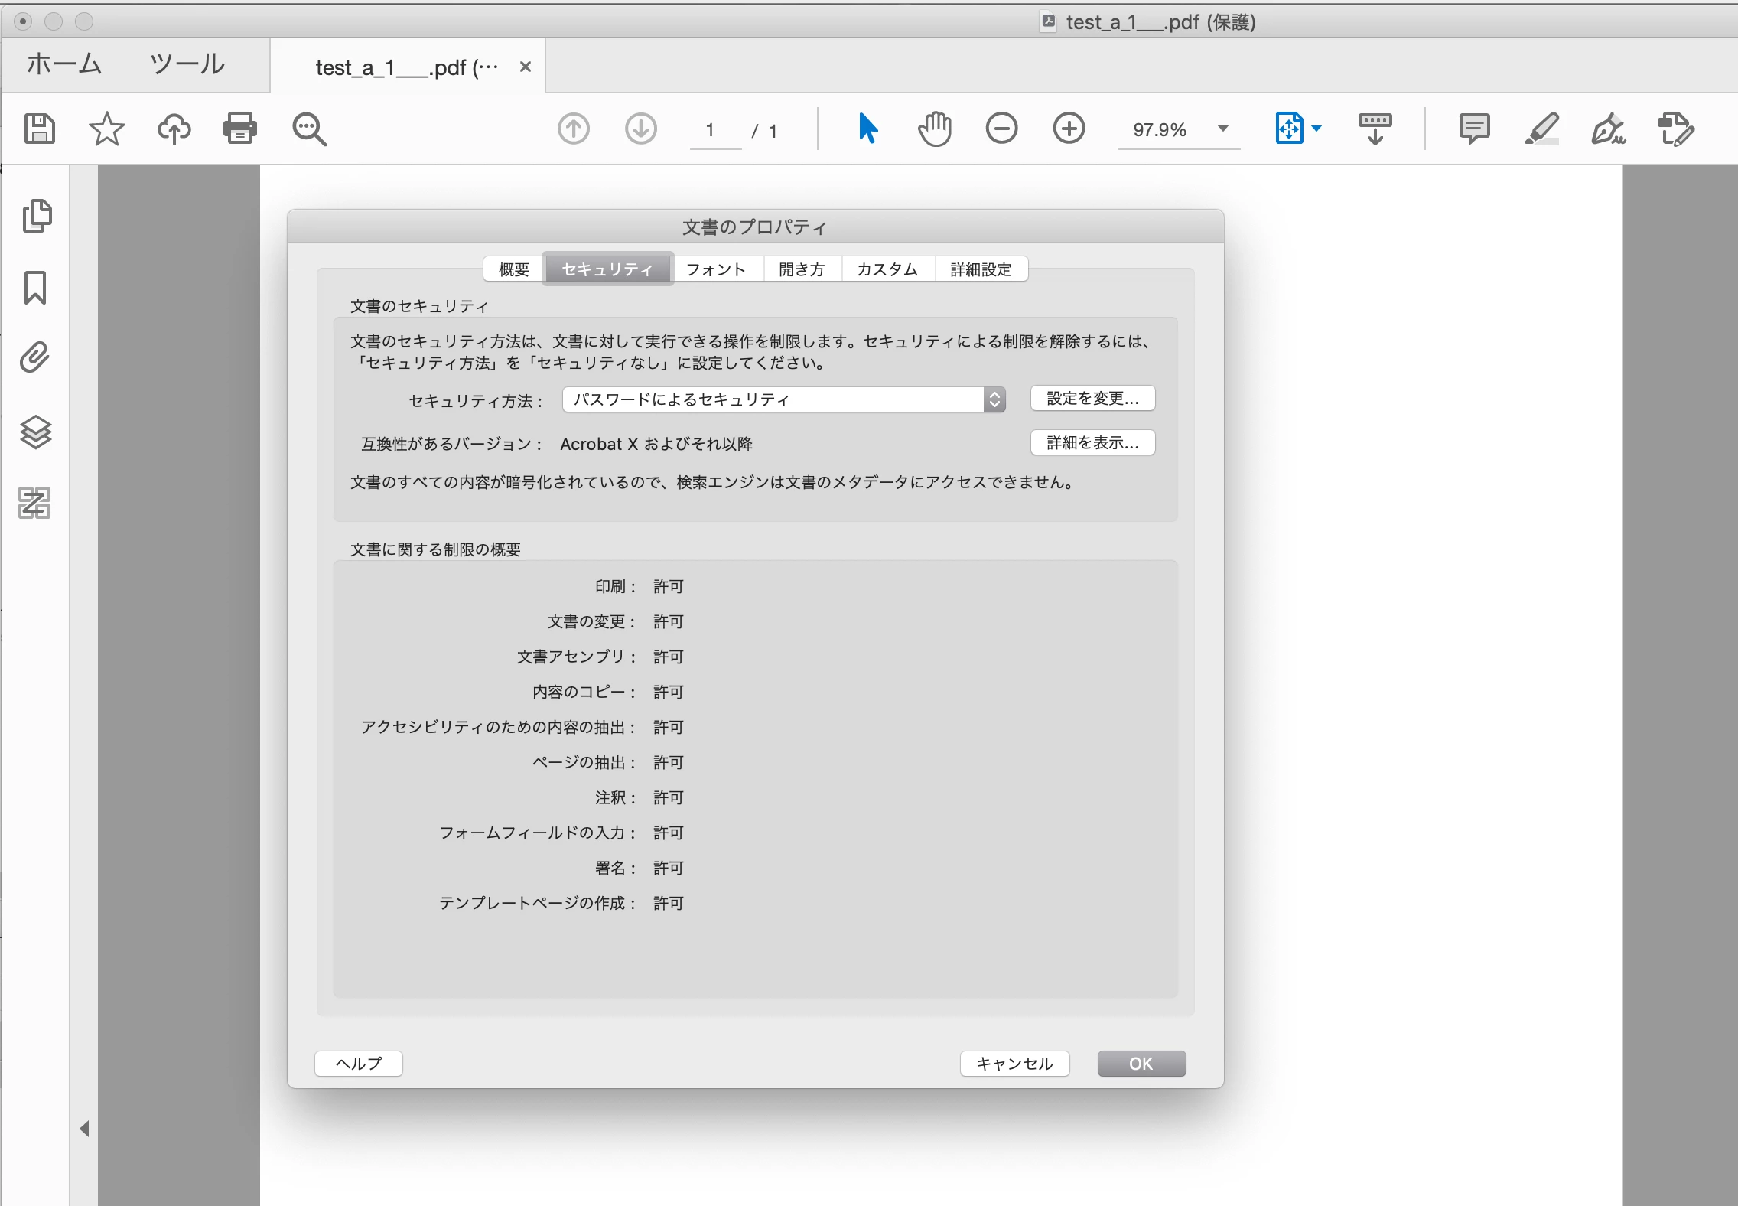Screen dimensions: 1738x1206
Task: Open the layers panel in sidebar
Action: pos(35,432)
